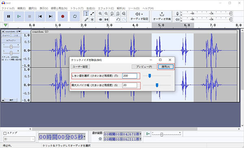Click the オーディオ共有 share audio button
Viewport: 244px width, 148px height.
pyautogui.click(x=162, y=16)
